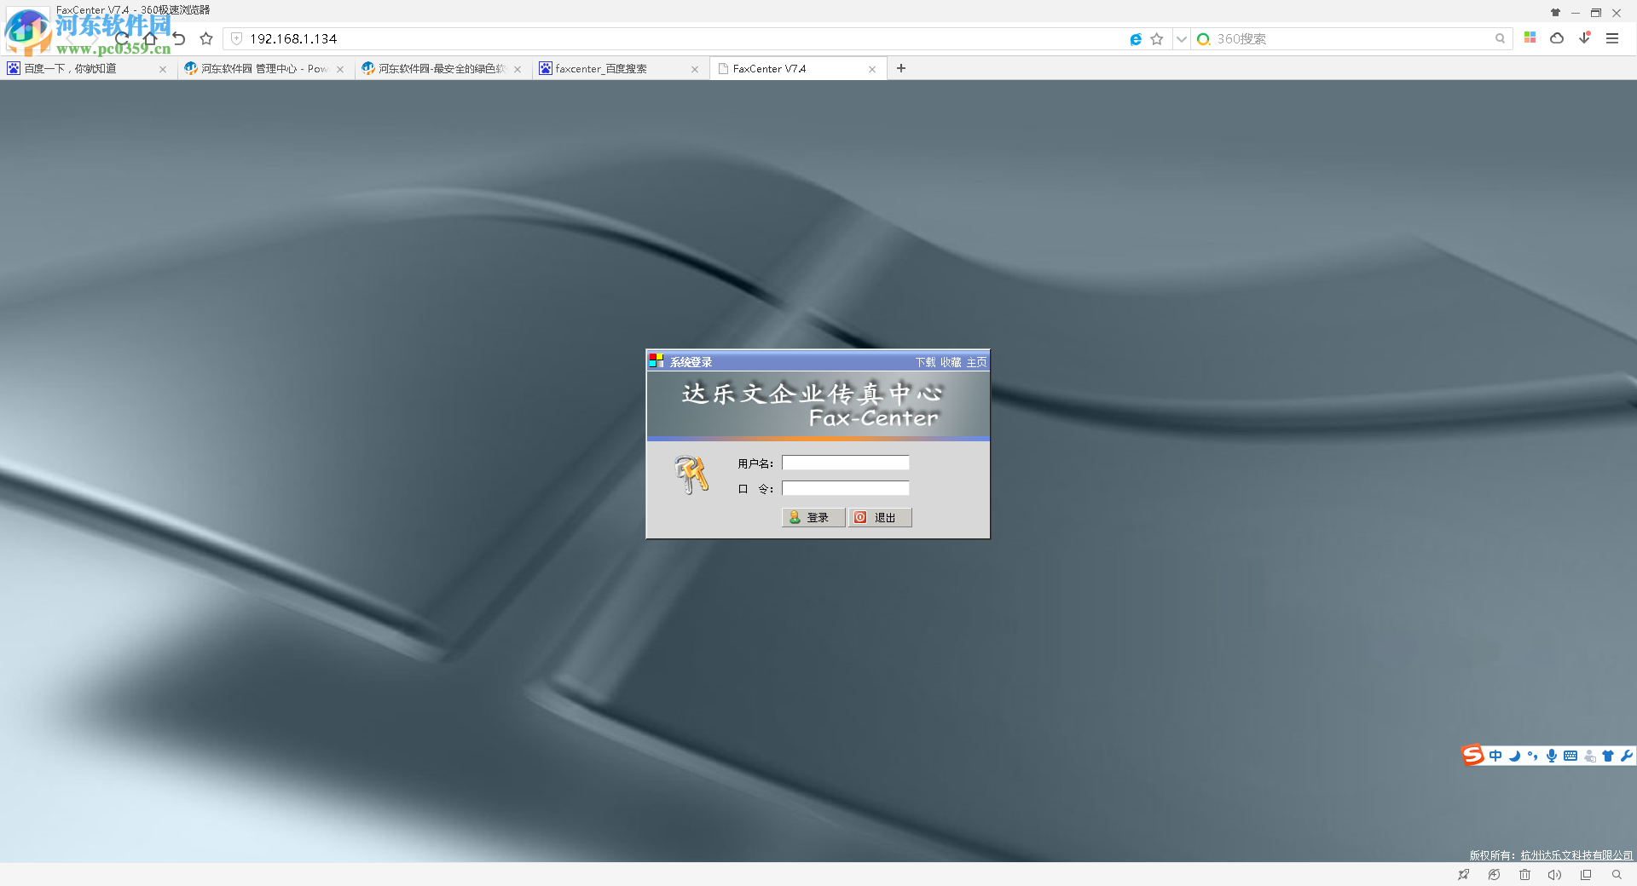Focus the 用户名 username input field
Screen dimensions: 1637x886
845,463
